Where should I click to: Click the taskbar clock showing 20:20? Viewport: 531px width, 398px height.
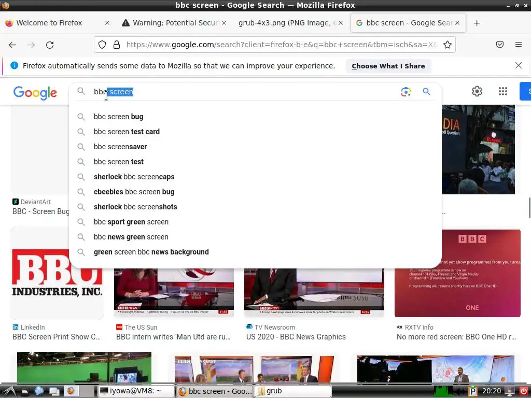coord(492,391)
